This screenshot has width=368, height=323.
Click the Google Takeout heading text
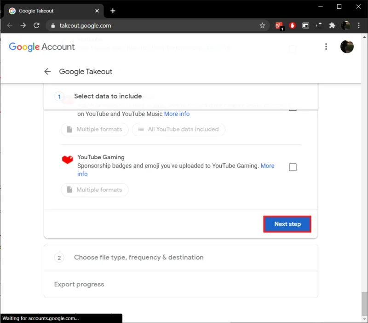86,72
